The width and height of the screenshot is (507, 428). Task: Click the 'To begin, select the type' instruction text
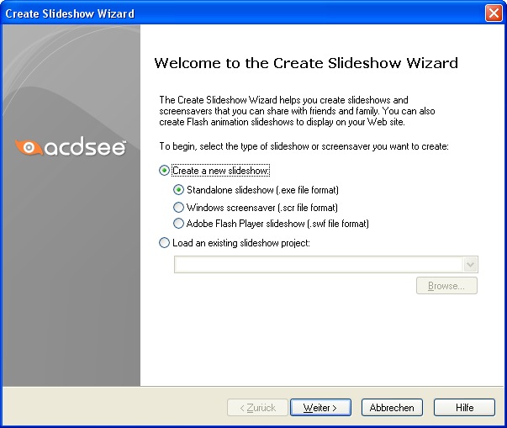point(304,146)
